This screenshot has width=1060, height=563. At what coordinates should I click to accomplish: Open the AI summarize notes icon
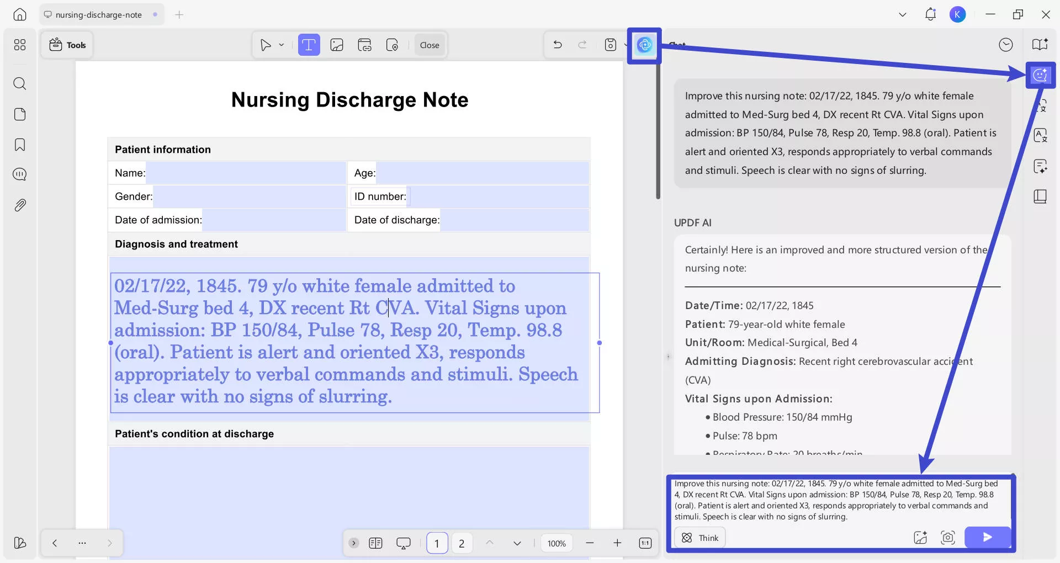(x=1041, y=166)
